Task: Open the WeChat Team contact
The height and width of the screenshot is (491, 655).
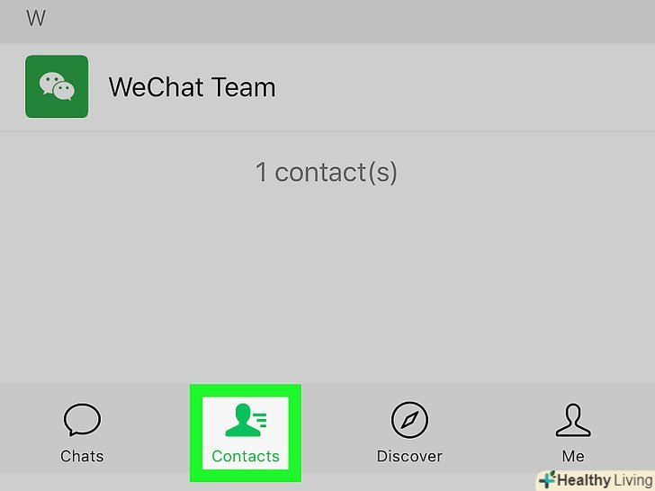Action: 327,87
